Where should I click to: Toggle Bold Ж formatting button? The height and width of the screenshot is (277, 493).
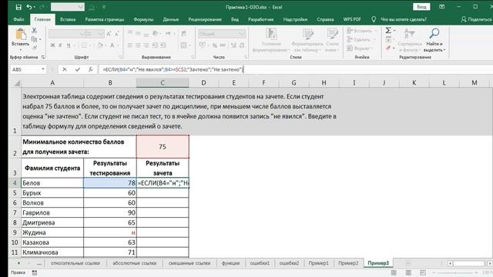(53, 45)
